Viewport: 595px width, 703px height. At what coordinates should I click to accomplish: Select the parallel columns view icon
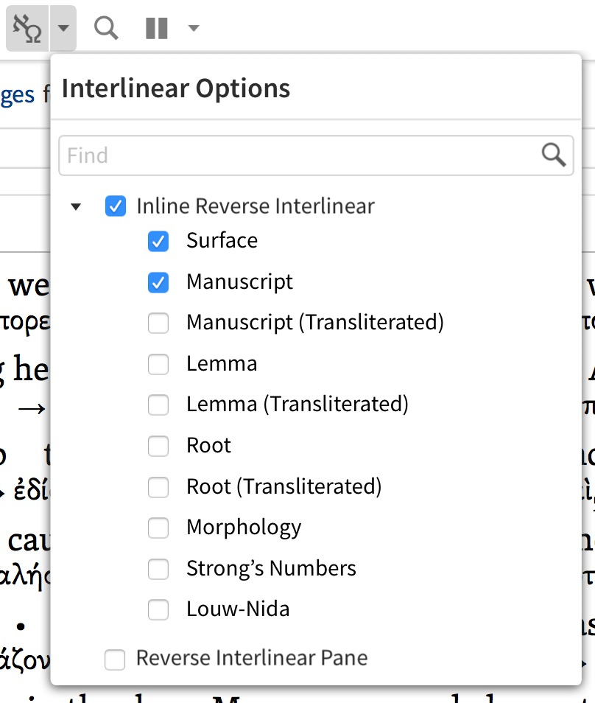pos(155,27)
